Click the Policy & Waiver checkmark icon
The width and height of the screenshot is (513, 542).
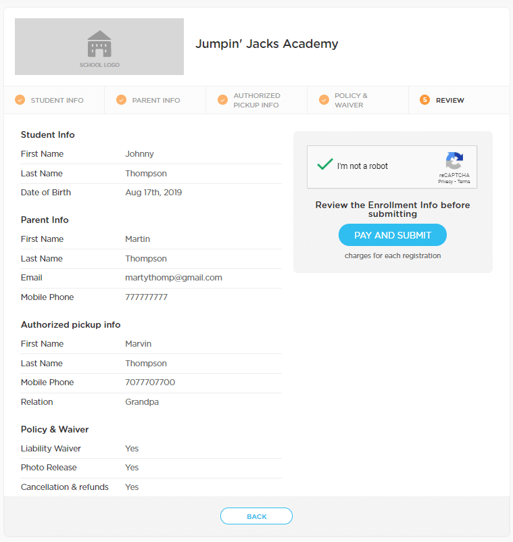coord(324,99)
